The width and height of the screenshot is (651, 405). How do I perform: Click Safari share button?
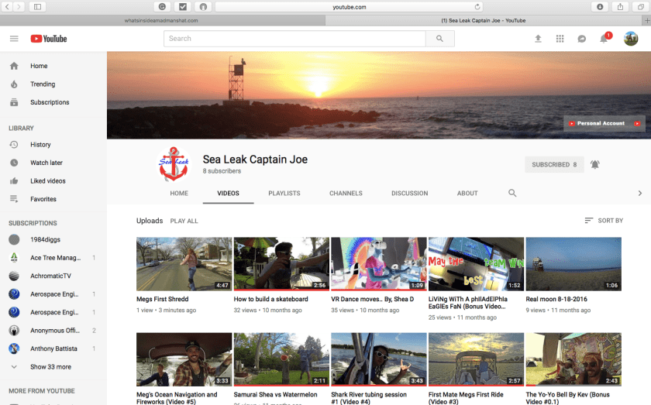[x=620, y=7]
